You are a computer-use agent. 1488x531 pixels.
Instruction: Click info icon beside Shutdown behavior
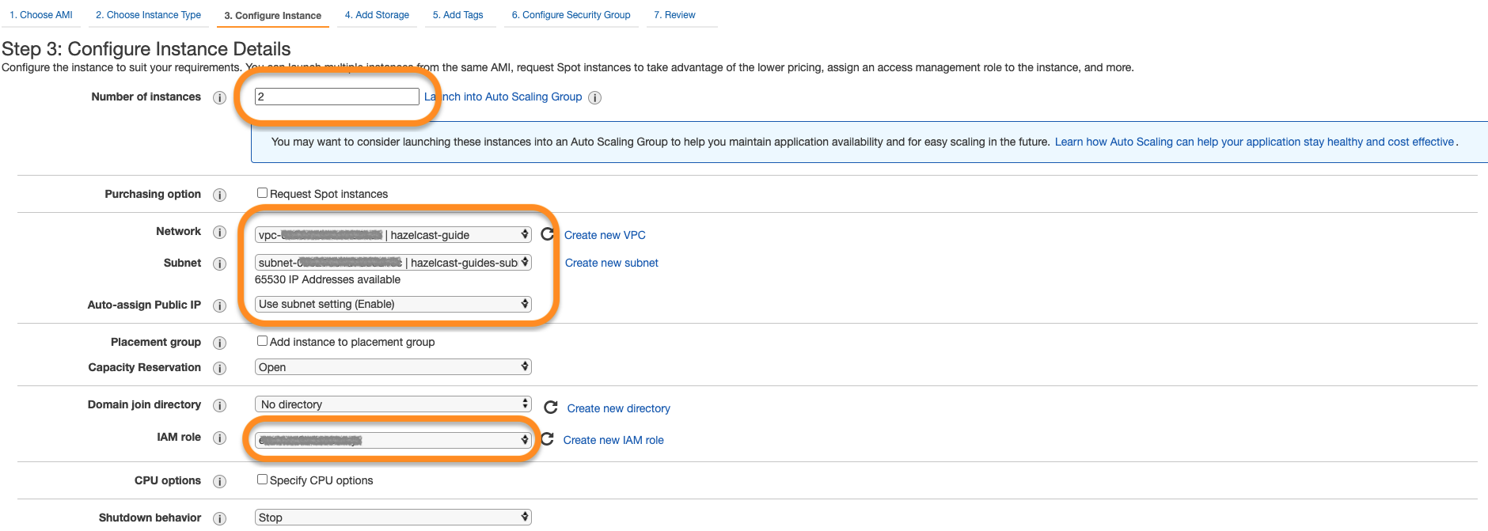point(220,518)
